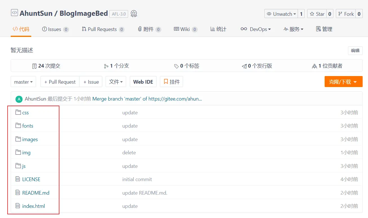368x218 pixels.
Task: Open the DevOps dropdown menu
Action: click(256, 29)
